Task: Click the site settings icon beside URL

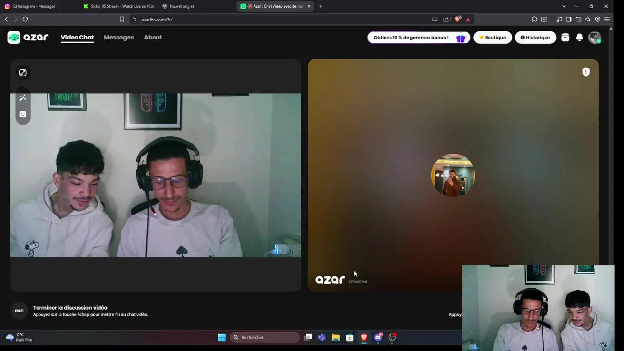Action: click(x=135, y=19)
